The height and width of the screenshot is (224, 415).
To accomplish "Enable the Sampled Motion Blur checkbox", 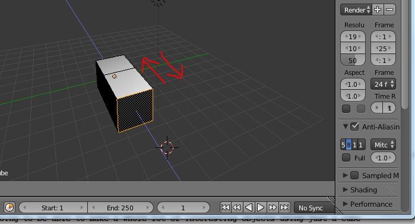I will click(x=354, y=175).
